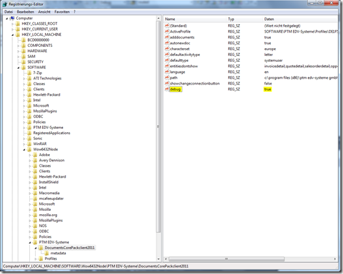343x274 pixels.
Task: Select the DocumentsCorePackclient2011 key
Action: tap(70, 248)
